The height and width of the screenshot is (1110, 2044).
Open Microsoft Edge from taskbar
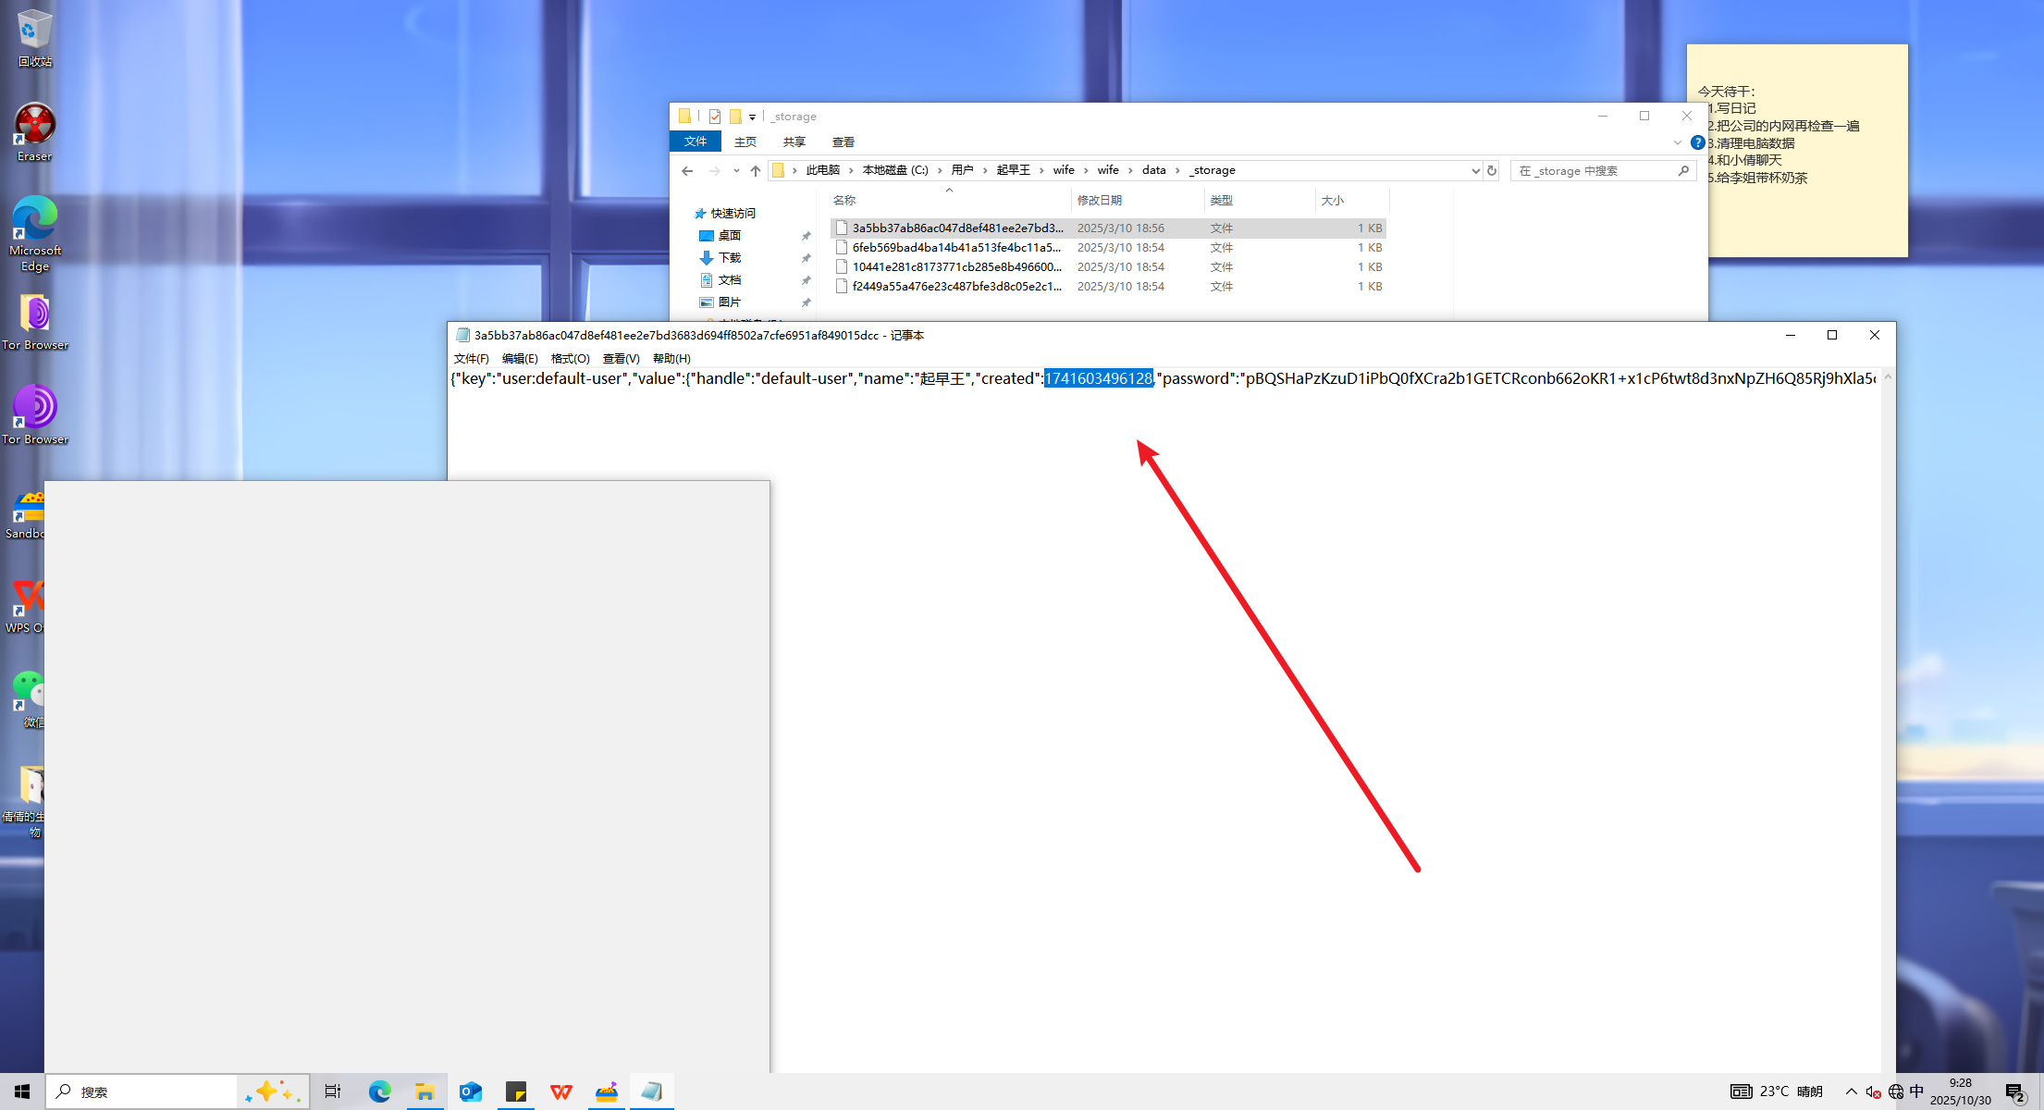pyautogui.click(x=380, y=1091)
